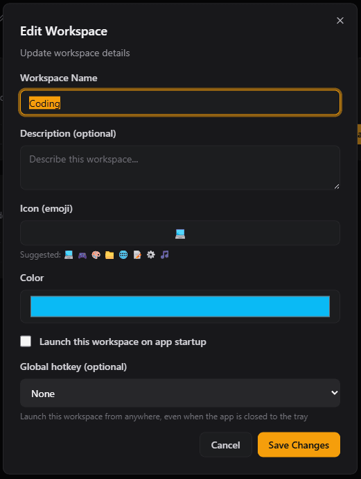The width and height of the screenshot is (361, 479).
Task: Pick the laptop emoji from Suggested
Action: 69,255
